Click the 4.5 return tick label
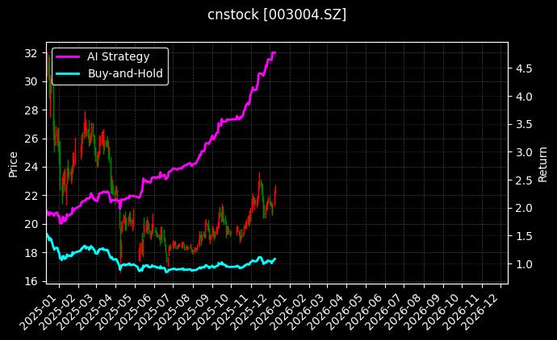 click(x=525, y=68)
